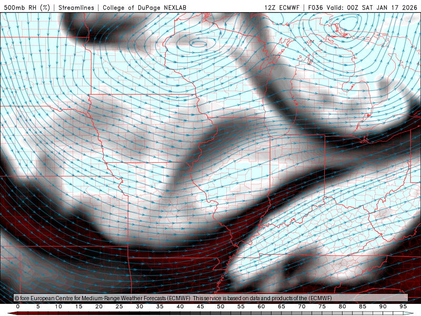The height and width of the screenshot is (316, 421).
Task: Click the "00Z SAT JAN 17 2026" valid time
Action: click(x=382, y=7)
